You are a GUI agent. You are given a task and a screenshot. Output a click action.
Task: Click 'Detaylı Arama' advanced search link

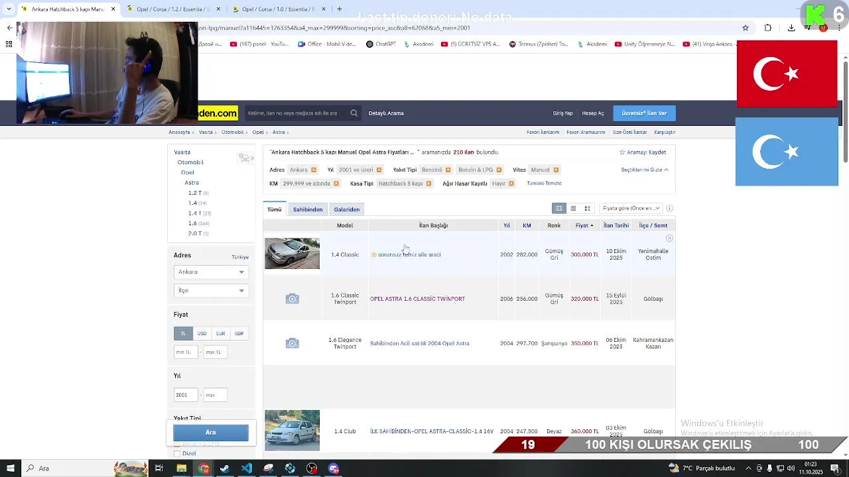pos(386,113)
